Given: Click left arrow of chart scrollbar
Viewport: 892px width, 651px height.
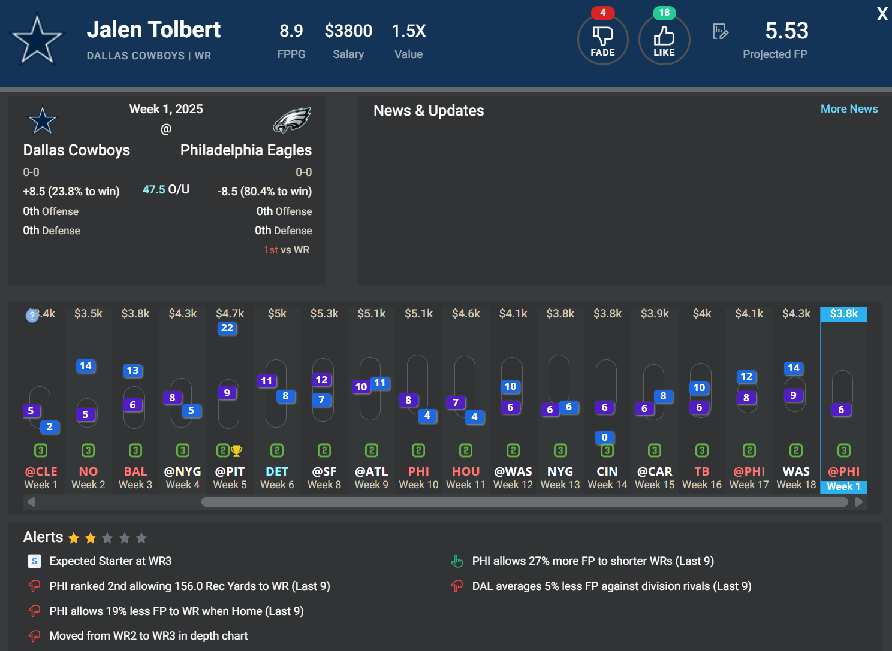Looking at the screenshot, I should point(31,502).
